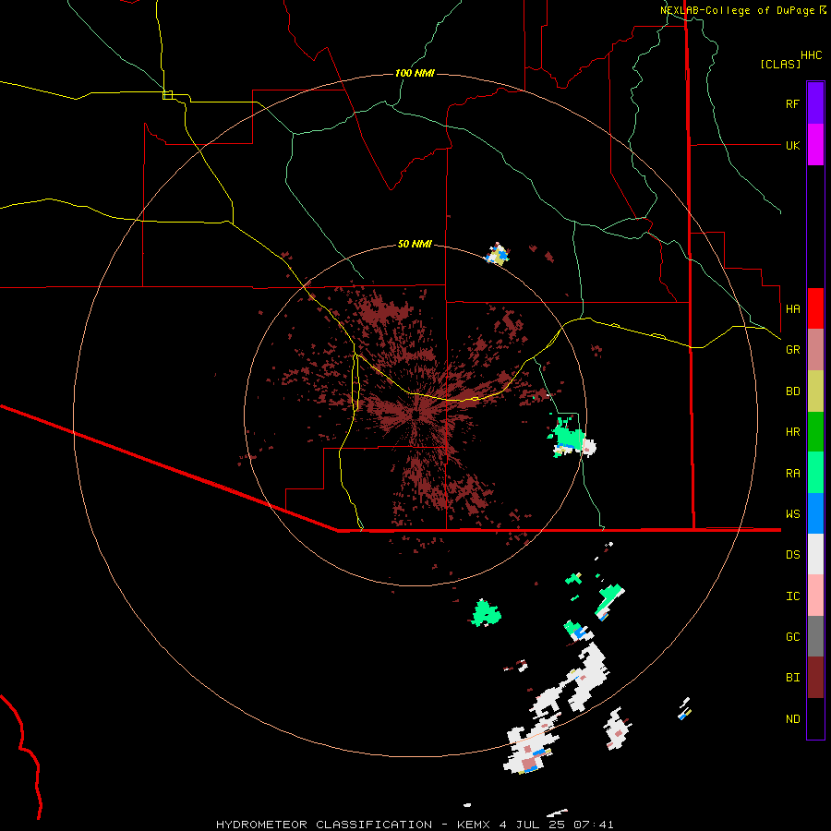Image resolution: width=831 pixels, height=831 pixels.
Task: Click the RA legend label
Action: coord(792,474)
